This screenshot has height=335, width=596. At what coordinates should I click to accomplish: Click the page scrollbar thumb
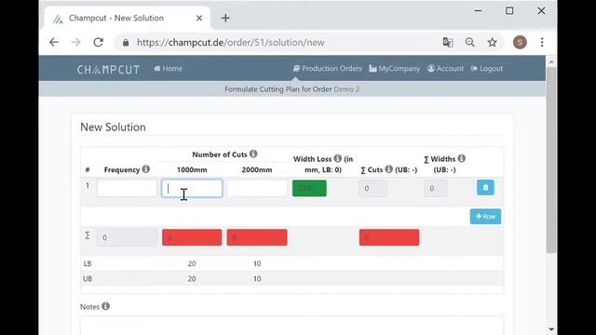(551, 159)
